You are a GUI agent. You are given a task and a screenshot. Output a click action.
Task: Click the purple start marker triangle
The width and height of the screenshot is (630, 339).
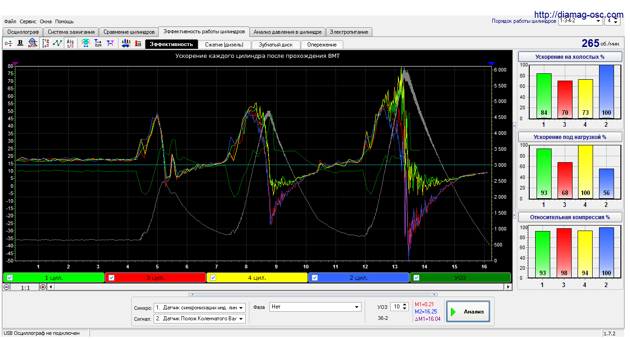(15, 64)
